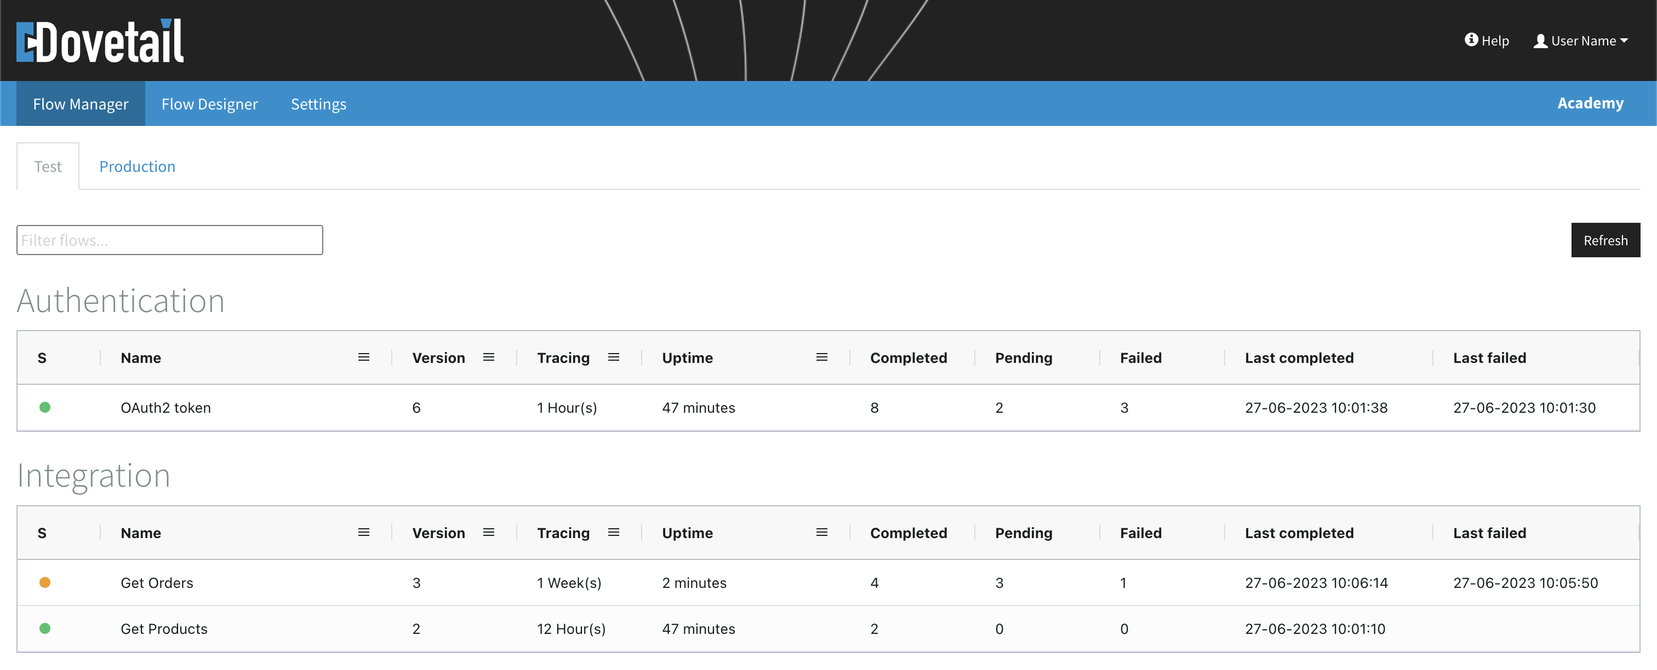Open Name column menu in Authentication table
Screen dimensions: 1657x670
363,357
